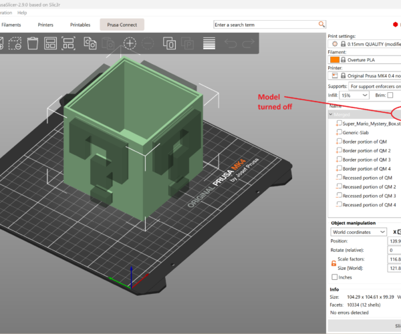Select Recessed portion of QM 2
401x334 pixels.
pos(369,187)
